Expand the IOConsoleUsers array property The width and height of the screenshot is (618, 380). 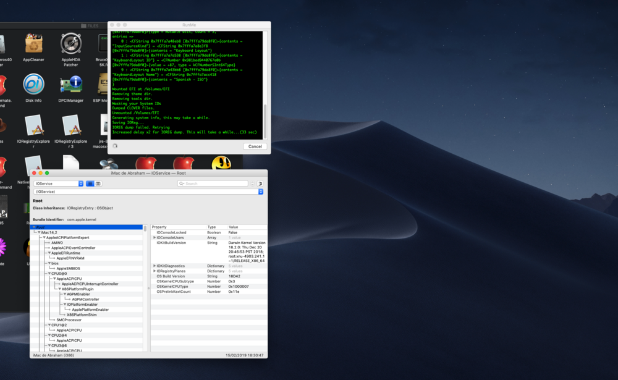coord(154,237)
